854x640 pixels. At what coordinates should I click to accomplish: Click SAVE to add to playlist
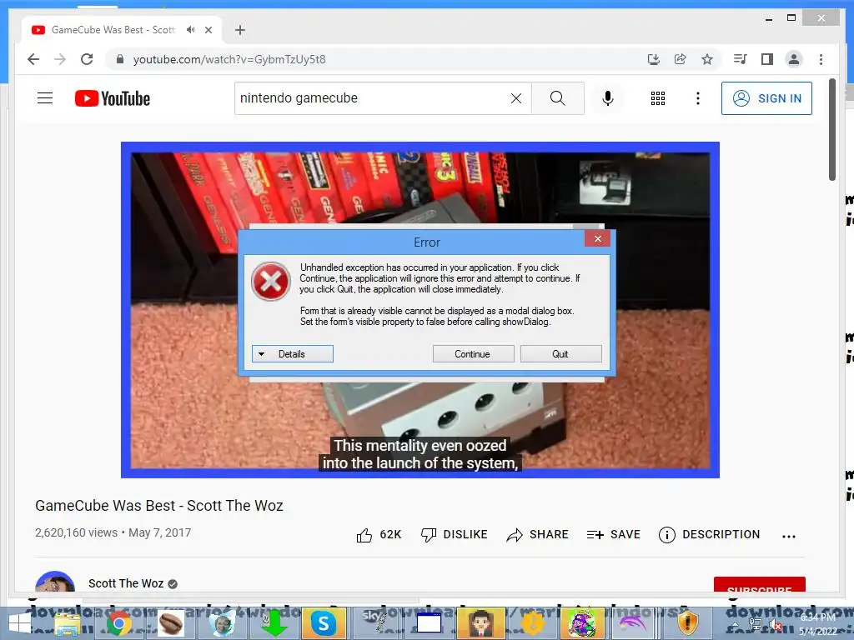click(x=613, y=535)
